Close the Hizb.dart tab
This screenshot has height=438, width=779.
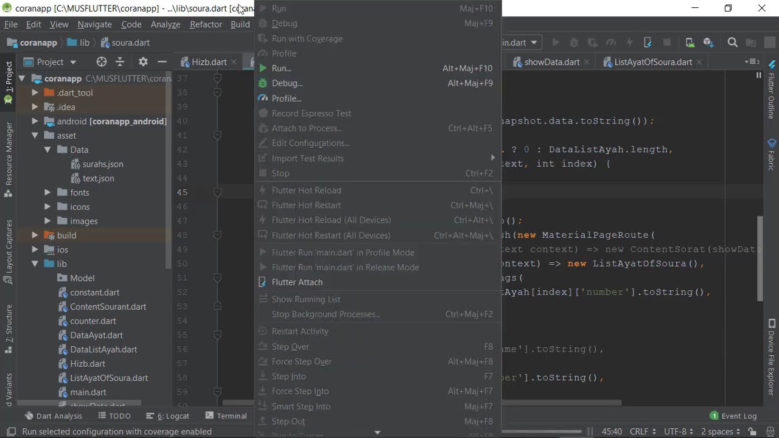tap(234, 62)
